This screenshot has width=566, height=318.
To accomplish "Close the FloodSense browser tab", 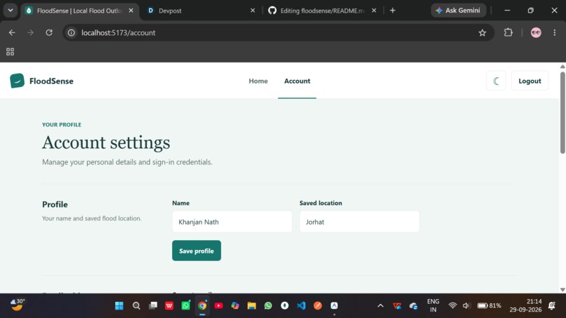I will coord(131,11).
